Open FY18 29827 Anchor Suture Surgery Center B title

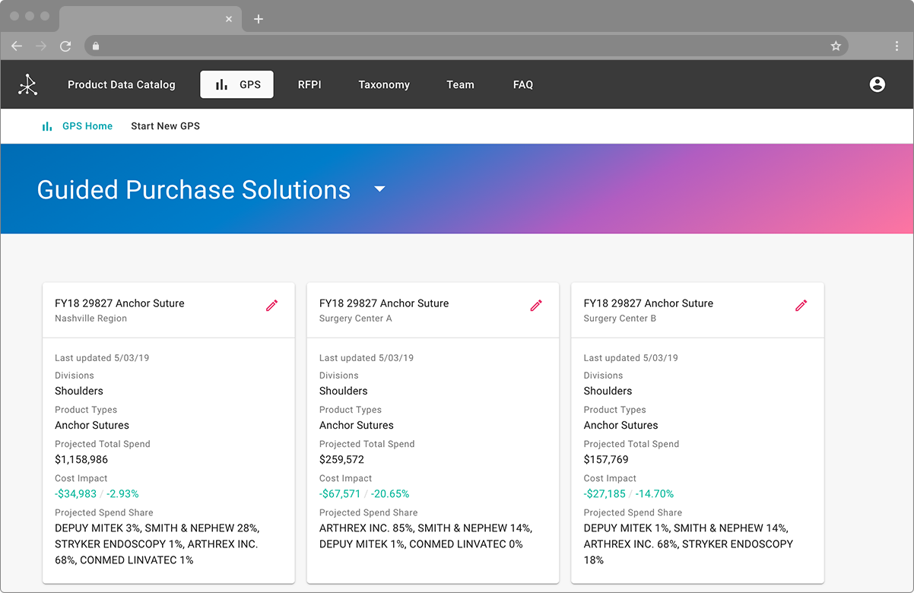649,303
